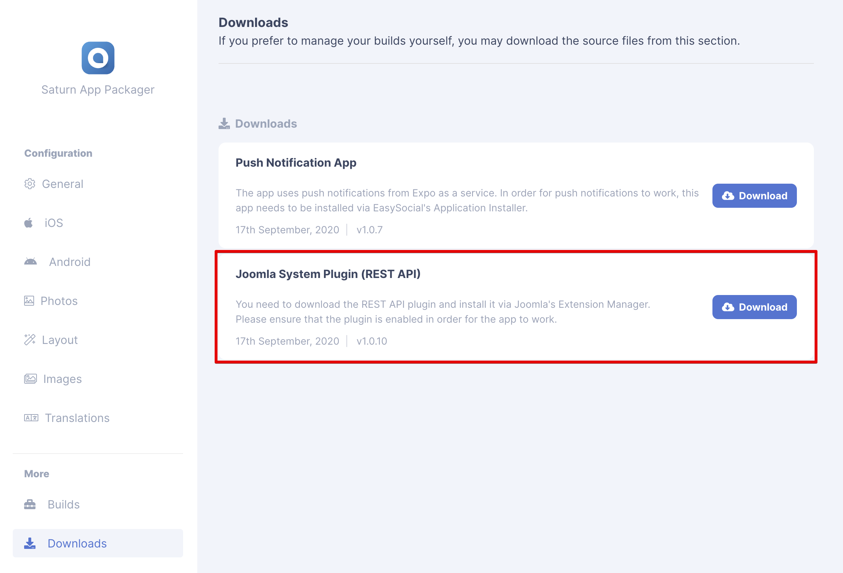This screenshot has width=843, height=573.
Task: Select Downloads in the sidebar
Action: tap(77, 543)
